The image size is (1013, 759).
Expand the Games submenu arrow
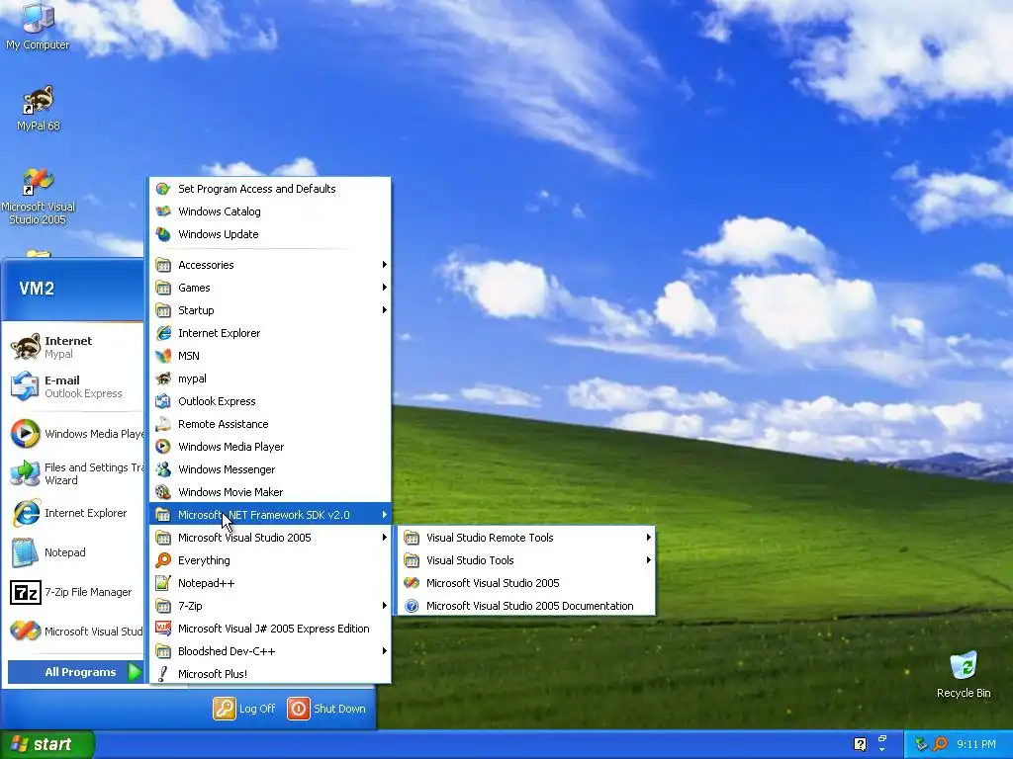(385, 288)
